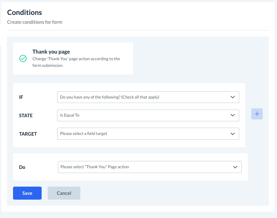
Task: Click the chevron arrow in the STATE field
Action: click(x=233, y=115)
